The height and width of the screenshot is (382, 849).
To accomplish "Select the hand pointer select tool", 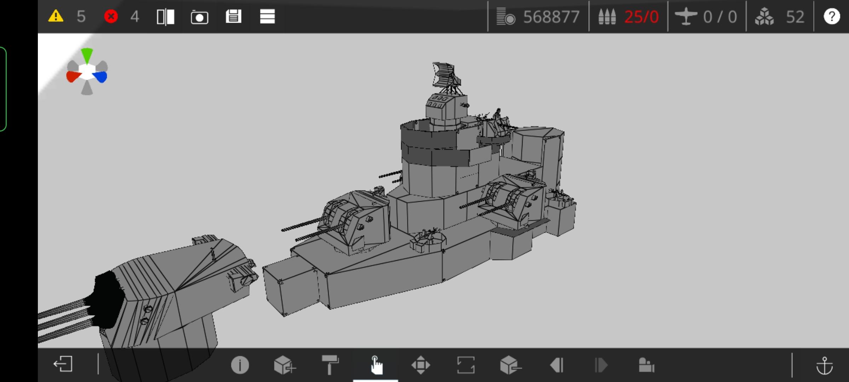I will tap(376, 365).
